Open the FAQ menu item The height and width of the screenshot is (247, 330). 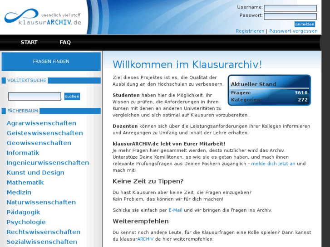[x=65, y=42]
